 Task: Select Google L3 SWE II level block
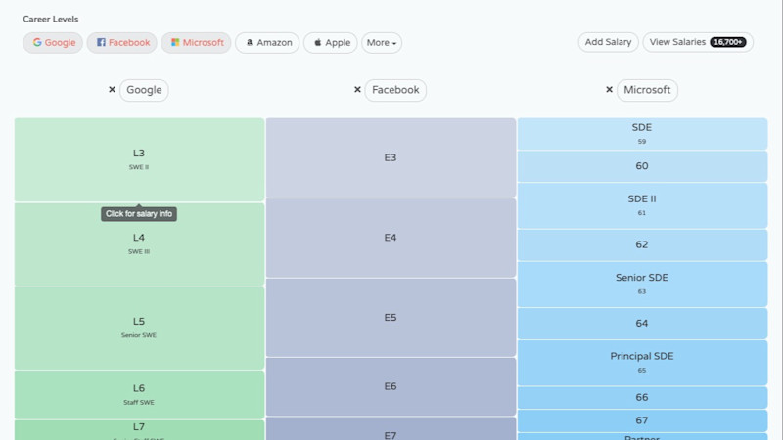139,159
